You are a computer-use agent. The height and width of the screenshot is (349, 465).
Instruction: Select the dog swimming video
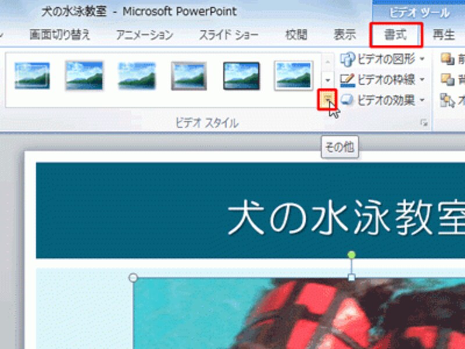(x=299, y=314)
